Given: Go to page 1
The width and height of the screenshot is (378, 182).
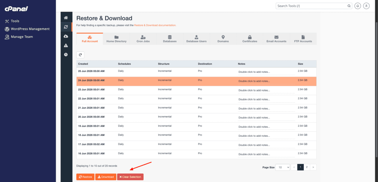Looking at the screenshot, I should (300, 167).
